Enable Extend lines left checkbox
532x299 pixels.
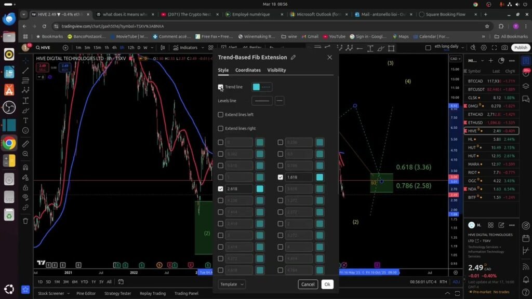221,115
